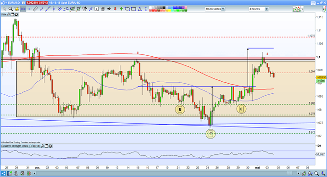This screenshot has height=177, width=327.
Task: Open the 10000 unités quantity dropdown
Action: 223,9
